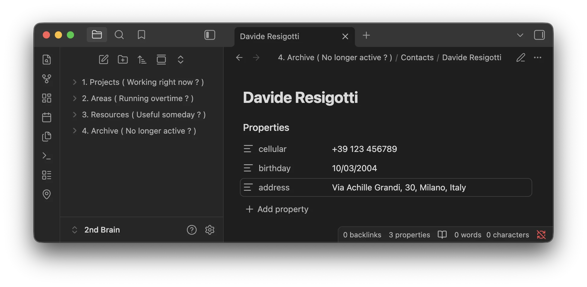The width and height of the screenshot is (587, 287).
Task: Click the auto-reveal current file icon
Action: point(161,60)
